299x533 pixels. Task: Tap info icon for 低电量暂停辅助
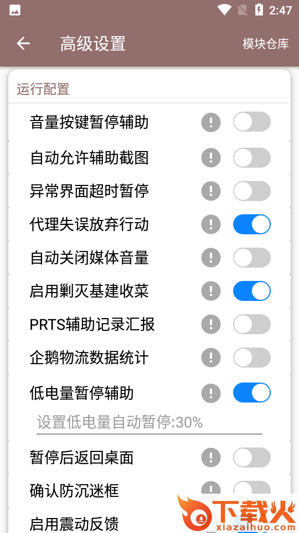[x=211, y=393]
